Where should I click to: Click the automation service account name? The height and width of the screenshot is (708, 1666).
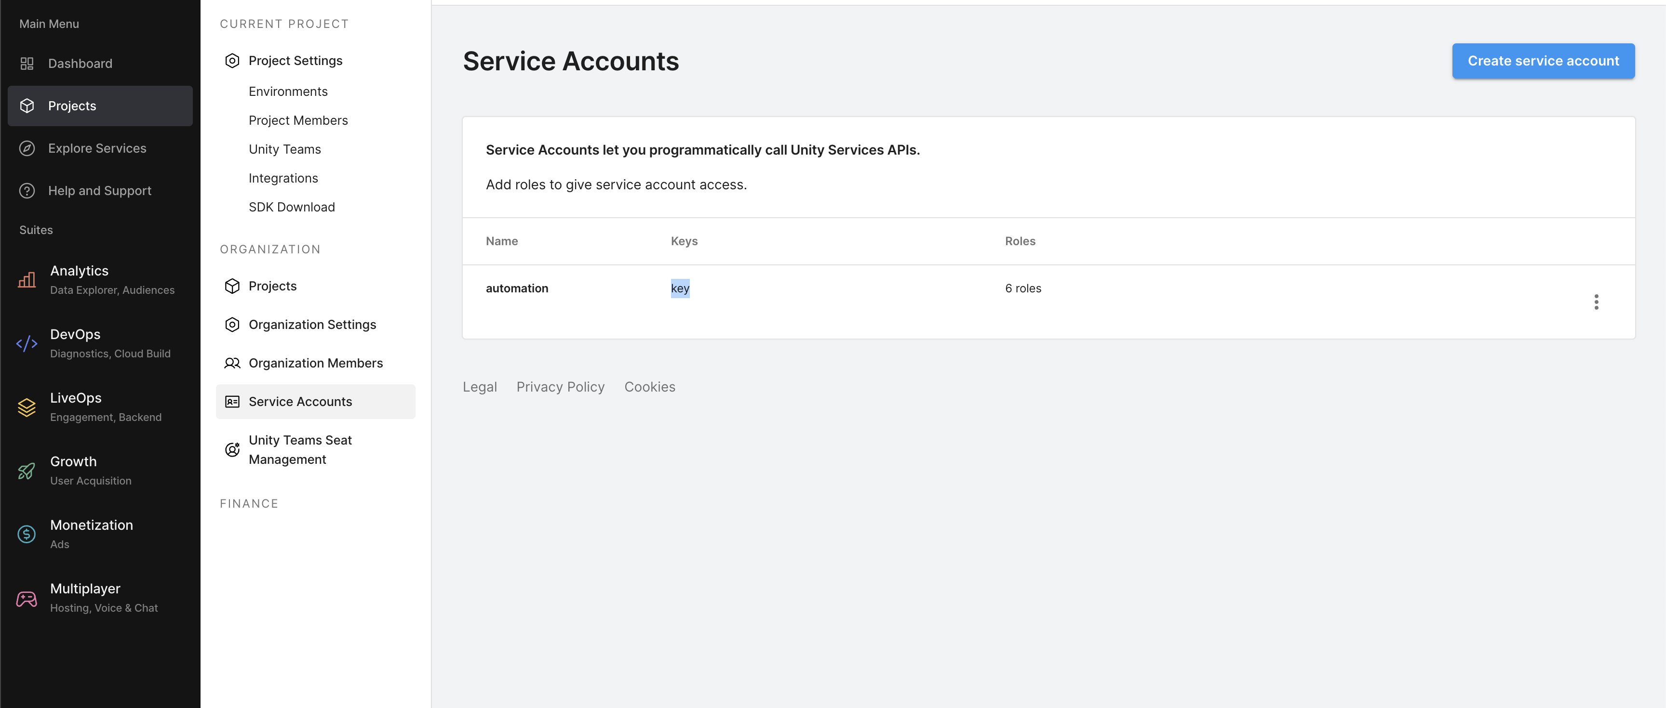point(517,289)
